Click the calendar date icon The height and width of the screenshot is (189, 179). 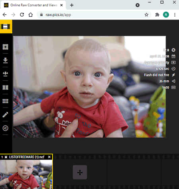pyautogui.click(x=173, y=56)
